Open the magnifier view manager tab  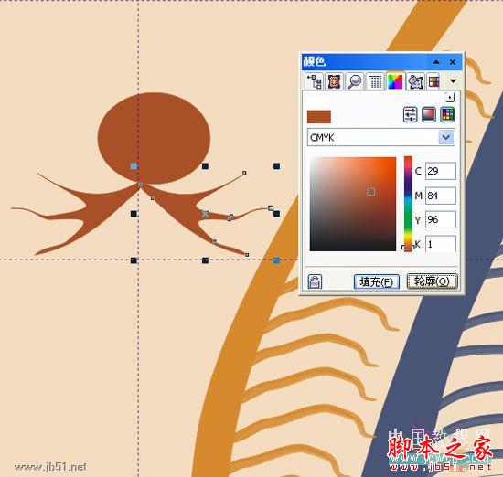coord(355,81)
